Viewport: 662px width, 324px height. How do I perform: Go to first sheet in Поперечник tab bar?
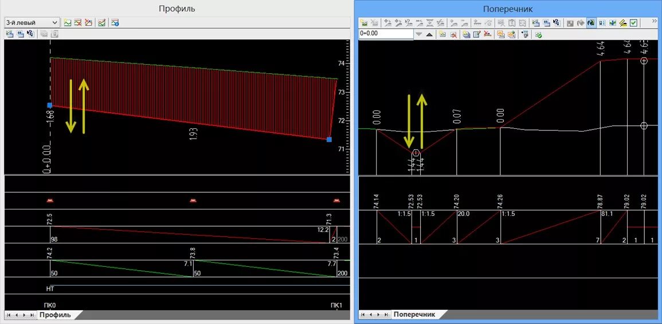362,315
